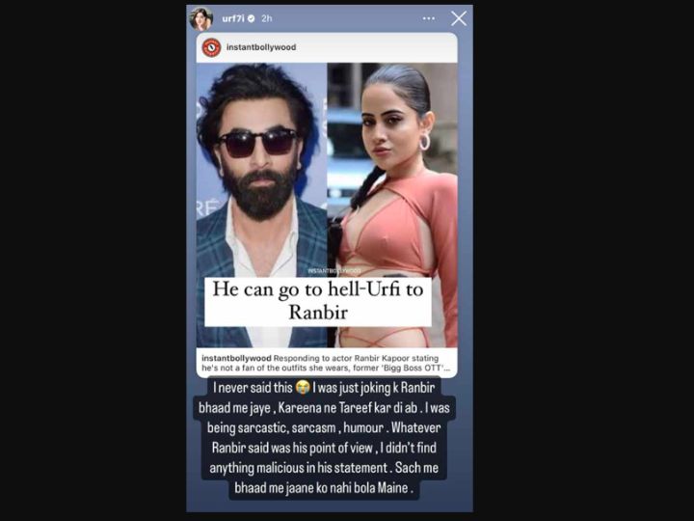The height and width of the screenshot is (521, 694).
Task: Open instantbollywood username in post header
Action: (x=261, y=47)
